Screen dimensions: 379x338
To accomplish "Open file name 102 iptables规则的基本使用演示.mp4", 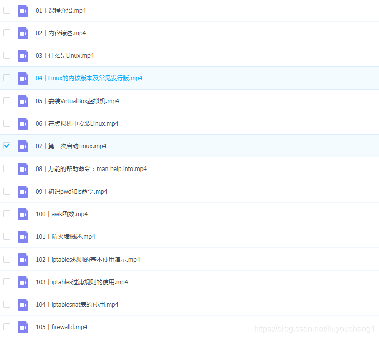I will [88, 260].
